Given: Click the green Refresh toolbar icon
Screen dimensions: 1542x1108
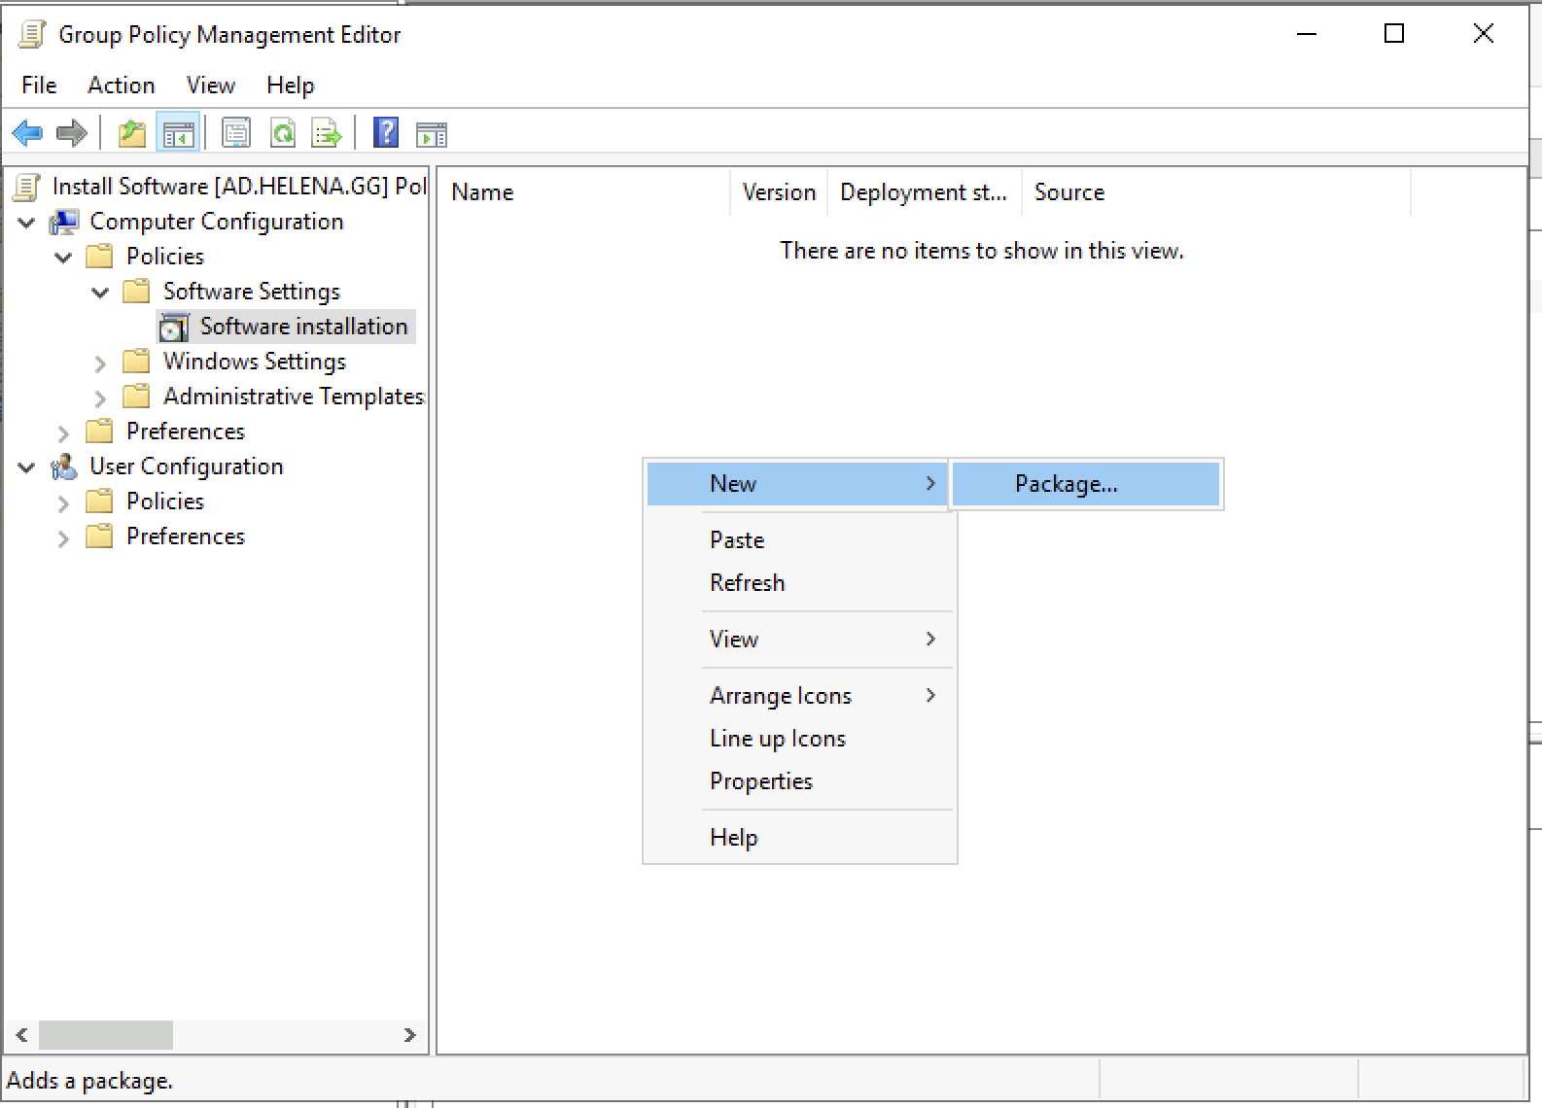Looking at the screenshot, I should (x=283, y=133).
